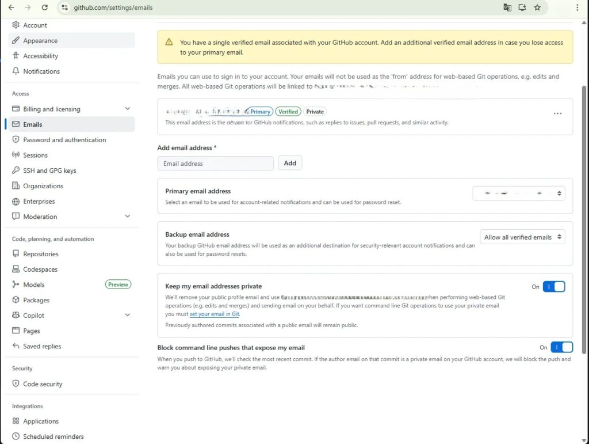Expand Billing and licensing section
Viewport: 589px width, 444px height.
(x=127, y=109)
